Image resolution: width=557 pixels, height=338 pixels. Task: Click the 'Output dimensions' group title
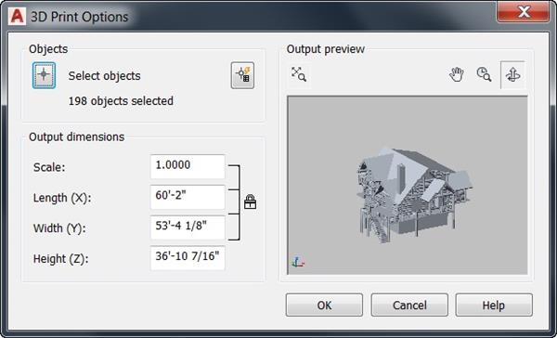coord(77,136)
